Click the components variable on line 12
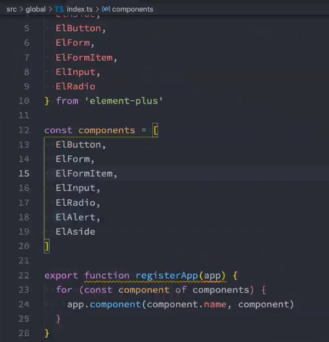The height and width of the screenshot is (342, 329). point(107,131)
